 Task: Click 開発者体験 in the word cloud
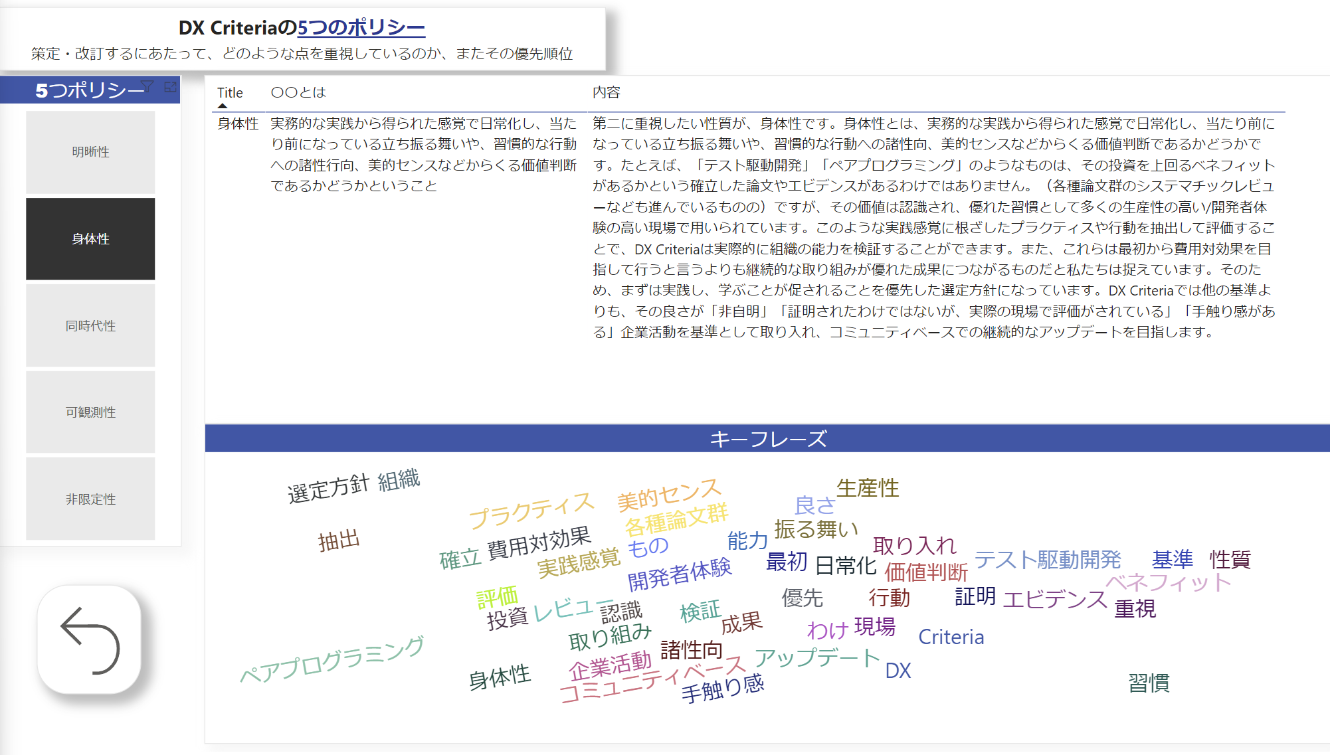pos(680,574)
